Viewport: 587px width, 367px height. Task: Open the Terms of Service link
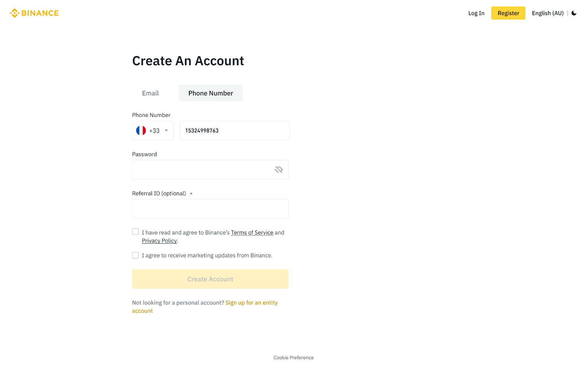[252, 233]
